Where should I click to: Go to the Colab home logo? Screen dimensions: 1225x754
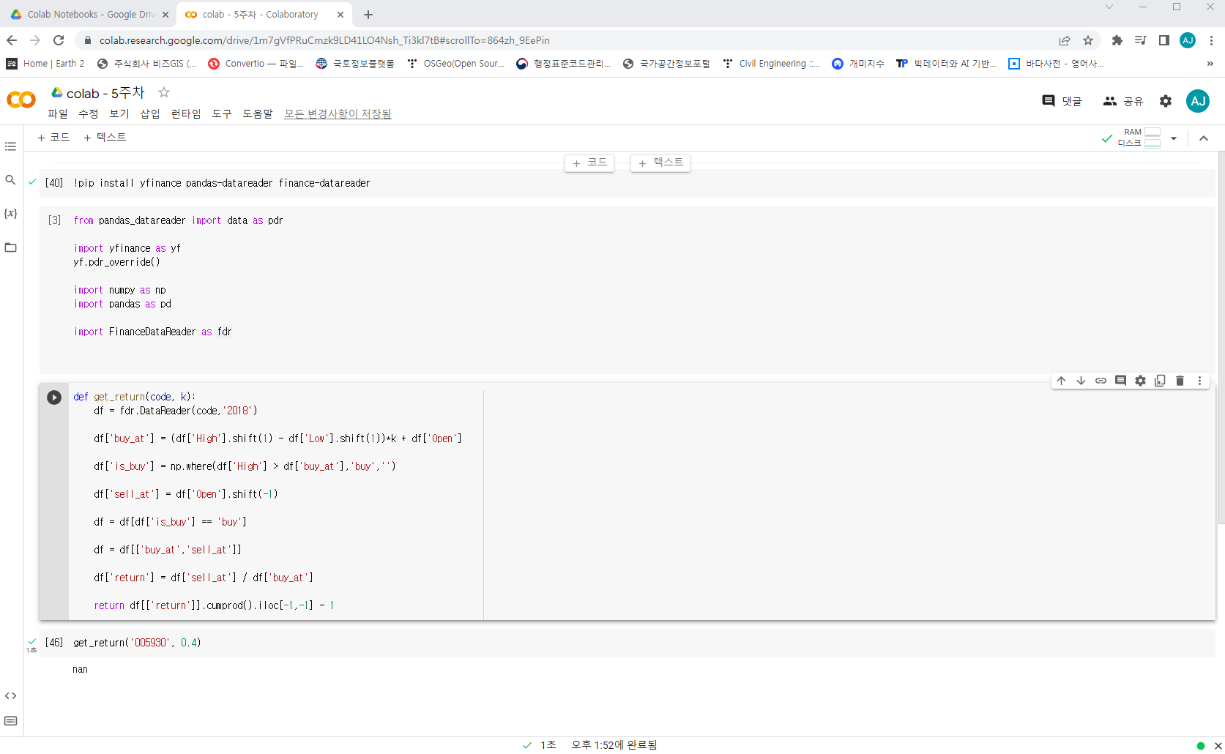[21, 100]
